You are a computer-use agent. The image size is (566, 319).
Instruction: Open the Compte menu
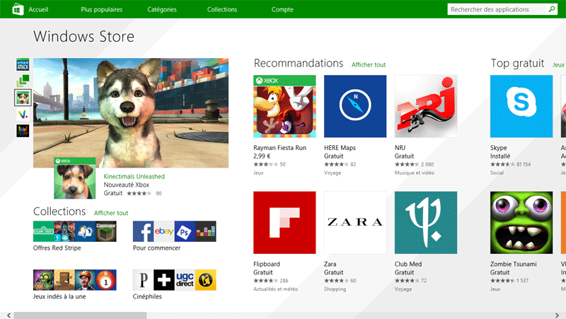tap(282, 10)
